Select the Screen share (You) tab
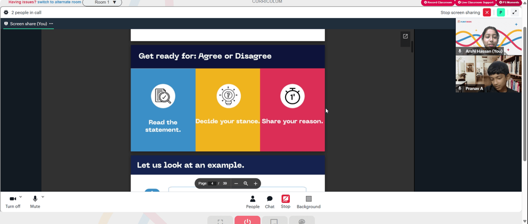Screen dimensions: 528x224 29,24
